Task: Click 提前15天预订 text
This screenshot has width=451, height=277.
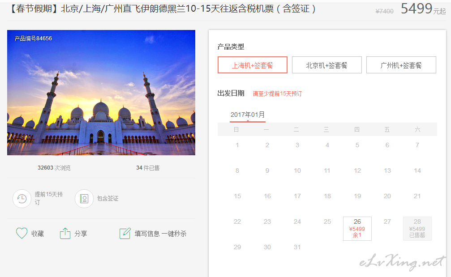Action: [49, 198]
